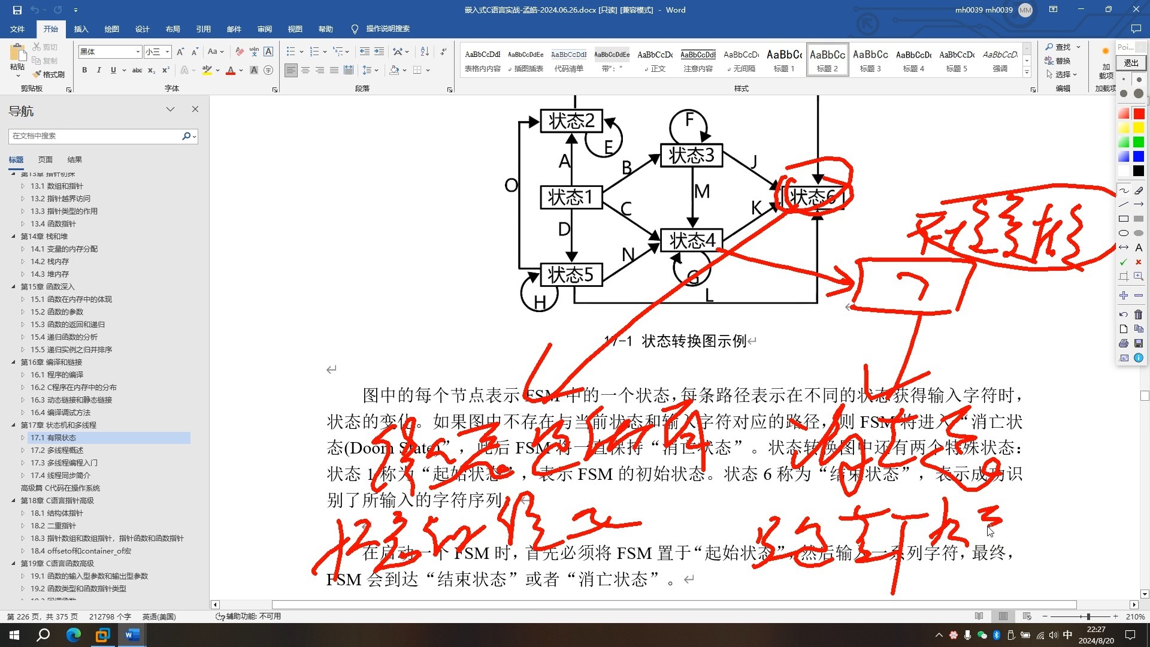Click the 替换 (Replace) button
The height and width of the screenshot is (647, 1150).
[1058, 61]
